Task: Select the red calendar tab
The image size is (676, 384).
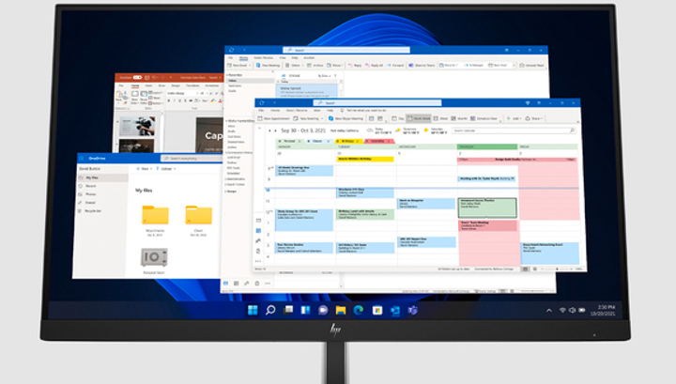Action: click(378, 142)
